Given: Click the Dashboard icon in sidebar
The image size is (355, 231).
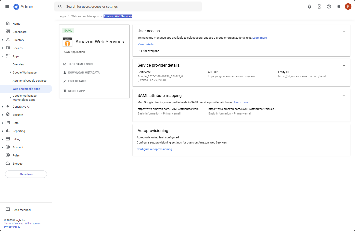Looking at the screenshot, I should pyautogui.click(x=8, y=32).
